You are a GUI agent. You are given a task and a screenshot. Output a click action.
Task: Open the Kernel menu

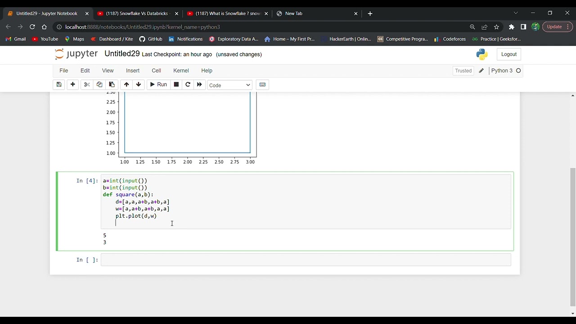click(x=181, y=71)
